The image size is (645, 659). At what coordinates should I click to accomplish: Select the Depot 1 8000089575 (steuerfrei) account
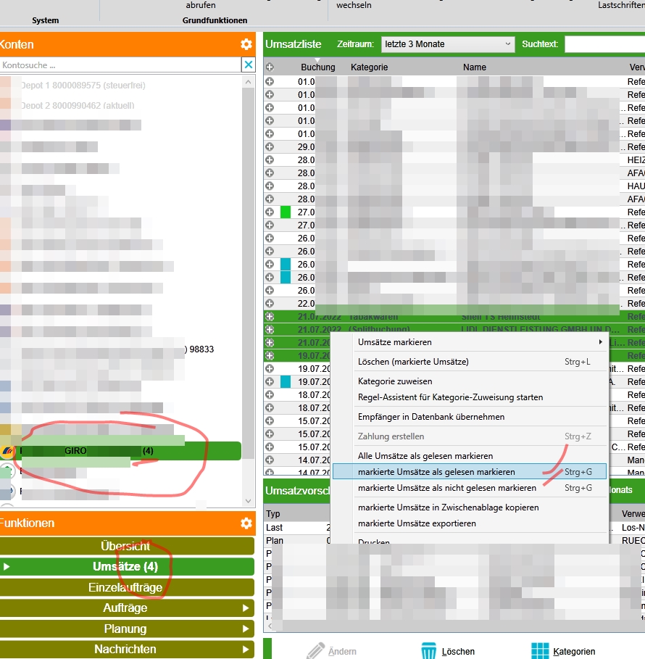pos(83,86)
